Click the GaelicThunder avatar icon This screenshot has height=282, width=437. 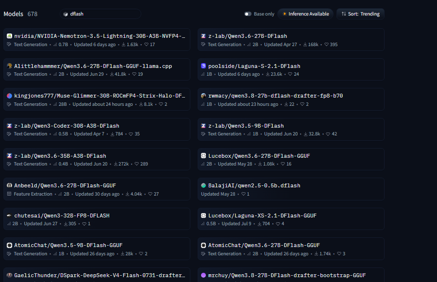(x=10, y=275)
